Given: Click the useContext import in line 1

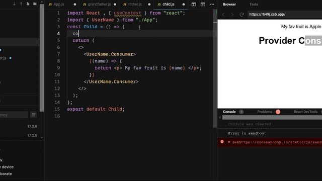Looking at the screenshot, I should tap(127, 13).
